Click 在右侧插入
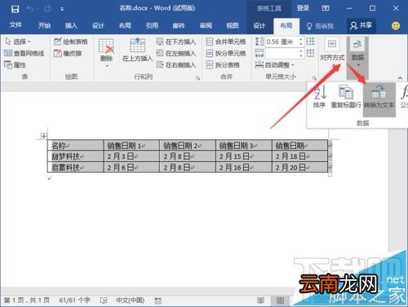The height and width of the screenshot is (307, 408). [x=176, y=65]
